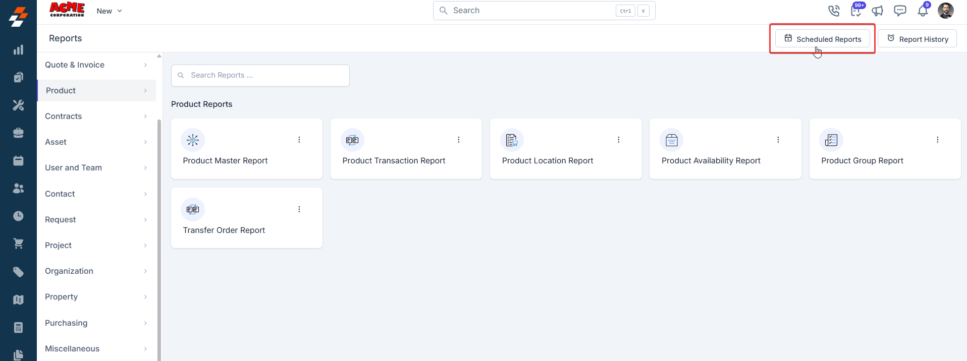The image size is (967, 361).
Task: Open the Product Transaction Report link
Action: [394, 161]
